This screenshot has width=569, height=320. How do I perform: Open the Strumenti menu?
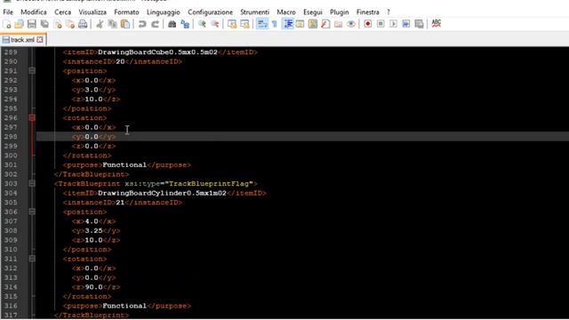(255, 12)
